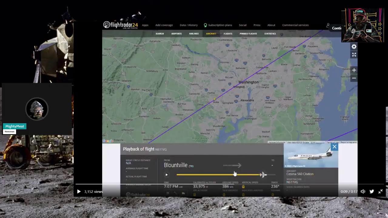Screen dimensions: 388x218
Task: Toggle fullscreen map with the expand icon
Action: [354, 54]
